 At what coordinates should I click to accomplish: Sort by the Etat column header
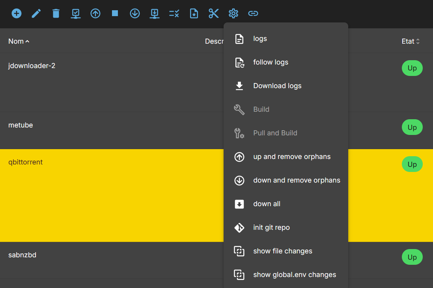click(x=411, y=41)
